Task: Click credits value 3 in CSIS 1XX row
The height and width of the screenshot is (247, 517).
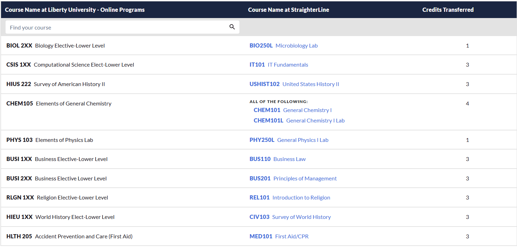Action: click(467, 65)
